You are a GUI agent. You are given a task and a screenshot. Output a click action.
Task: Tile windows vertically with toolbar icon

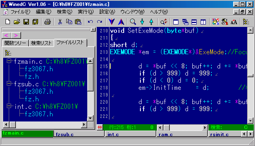(x=203, y=22)
